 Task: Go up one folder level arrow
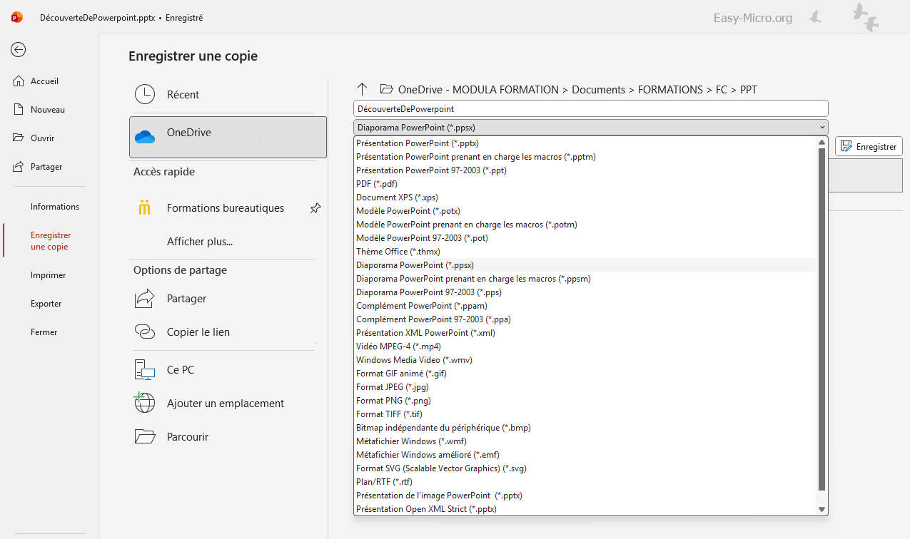pyautogui.click(x=362, y=89)
